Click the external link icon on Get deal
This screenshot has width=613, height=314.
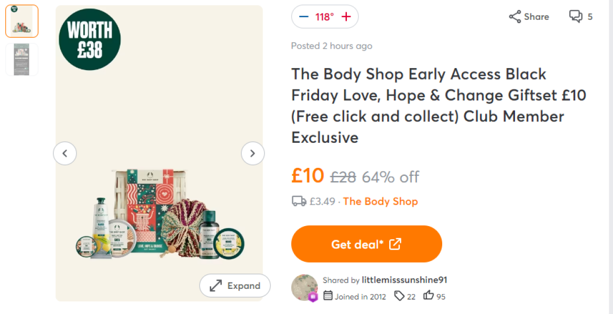pos(397,243)
